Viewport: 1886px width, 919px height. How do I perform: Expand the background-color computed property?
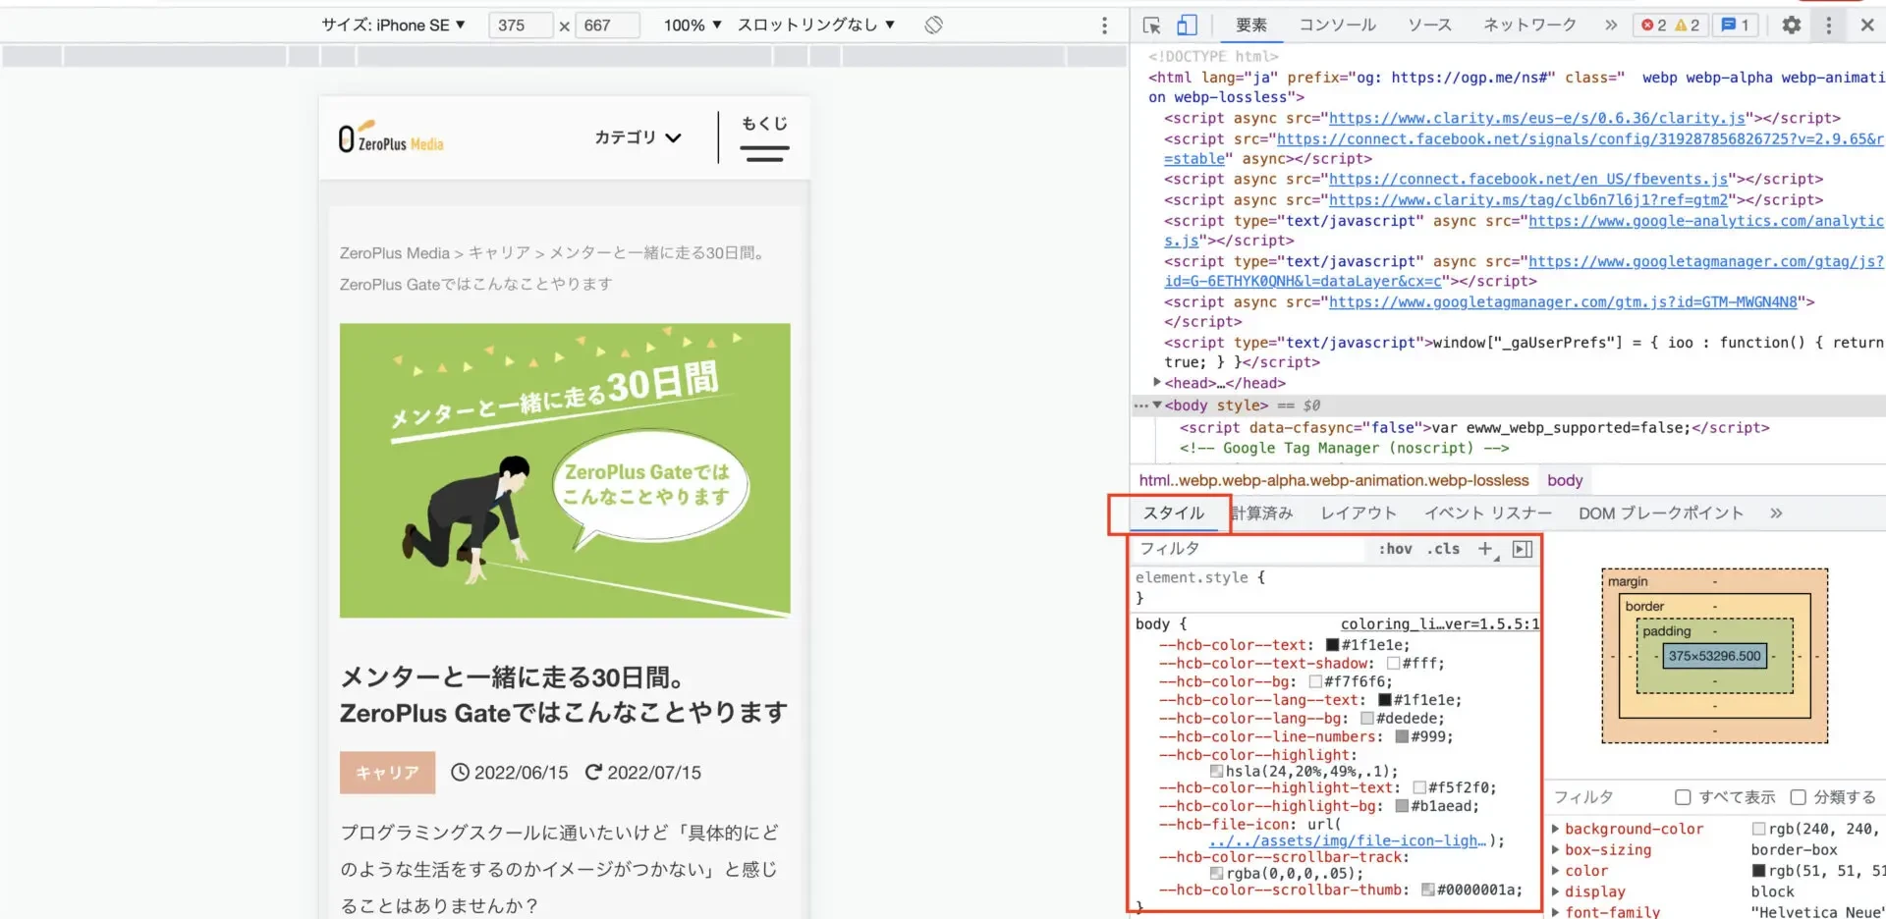click(1555, 830)
